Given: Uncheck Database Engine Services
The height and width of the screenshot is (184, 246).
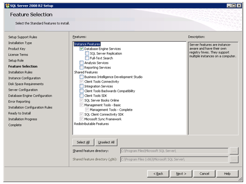Looking at the screenshot, I should (x=82, y=49).
